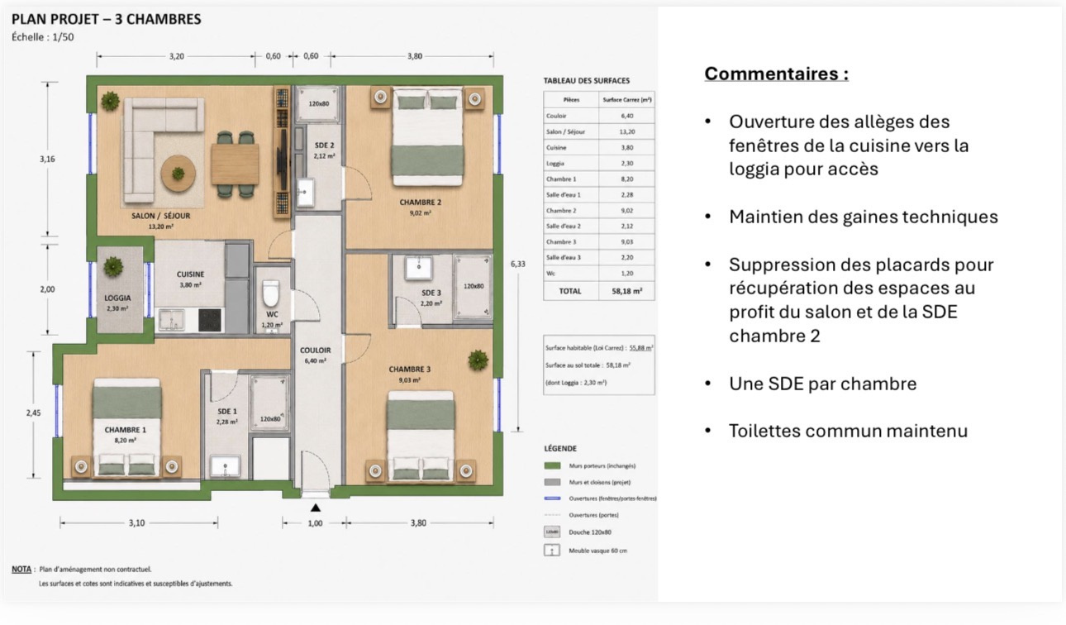Click the underlined Commentaires heading
This screenshot has height=625, width=1066.
776,74
